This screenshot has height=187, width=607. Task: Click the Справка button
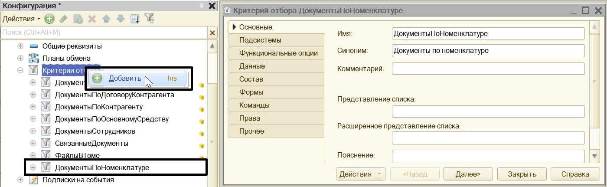(575, 174)
